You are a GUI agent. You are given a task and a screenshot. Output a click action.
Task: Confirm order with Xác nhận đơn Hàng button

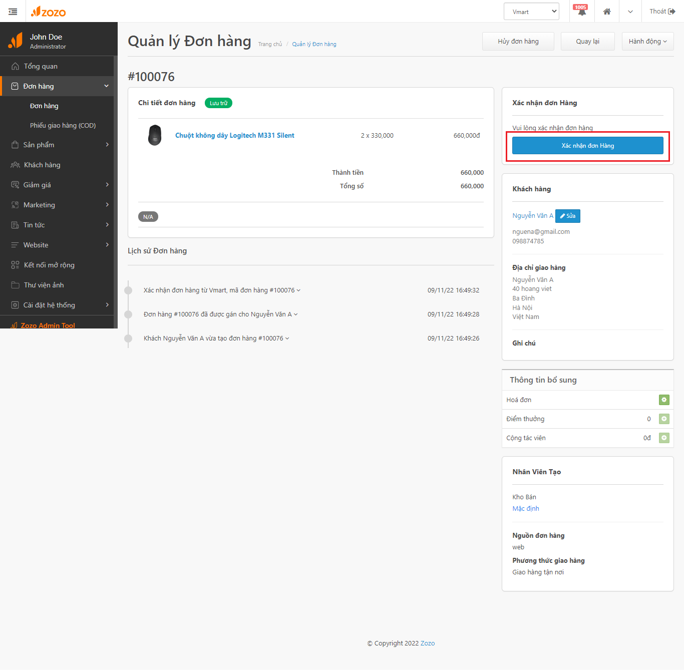(x=588, y=146)
